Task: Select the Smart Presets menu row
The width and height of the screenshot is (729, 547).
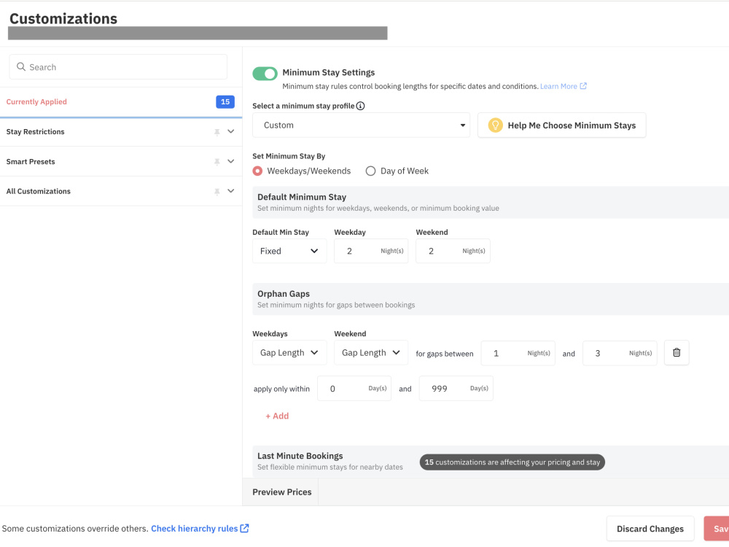Action: (121, 162)
